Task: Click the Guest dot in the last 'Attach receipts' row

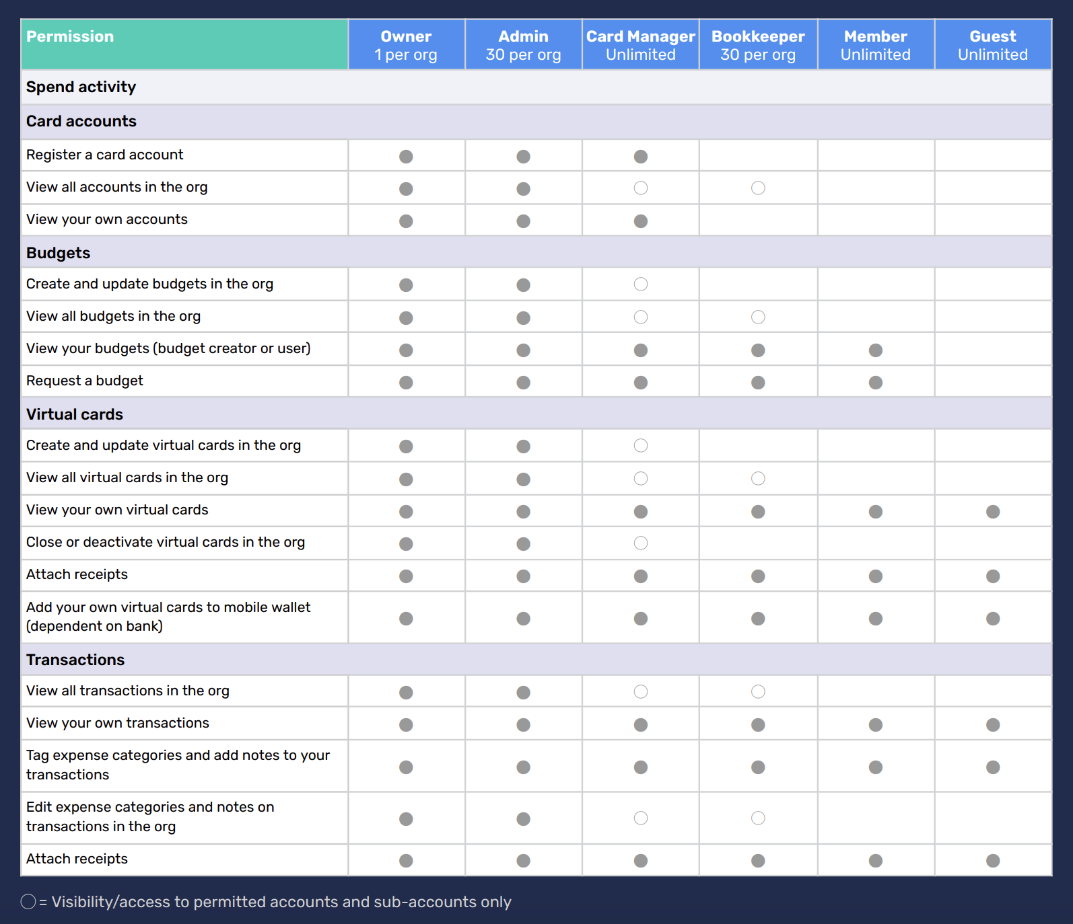Action: (x=993, y=861)
